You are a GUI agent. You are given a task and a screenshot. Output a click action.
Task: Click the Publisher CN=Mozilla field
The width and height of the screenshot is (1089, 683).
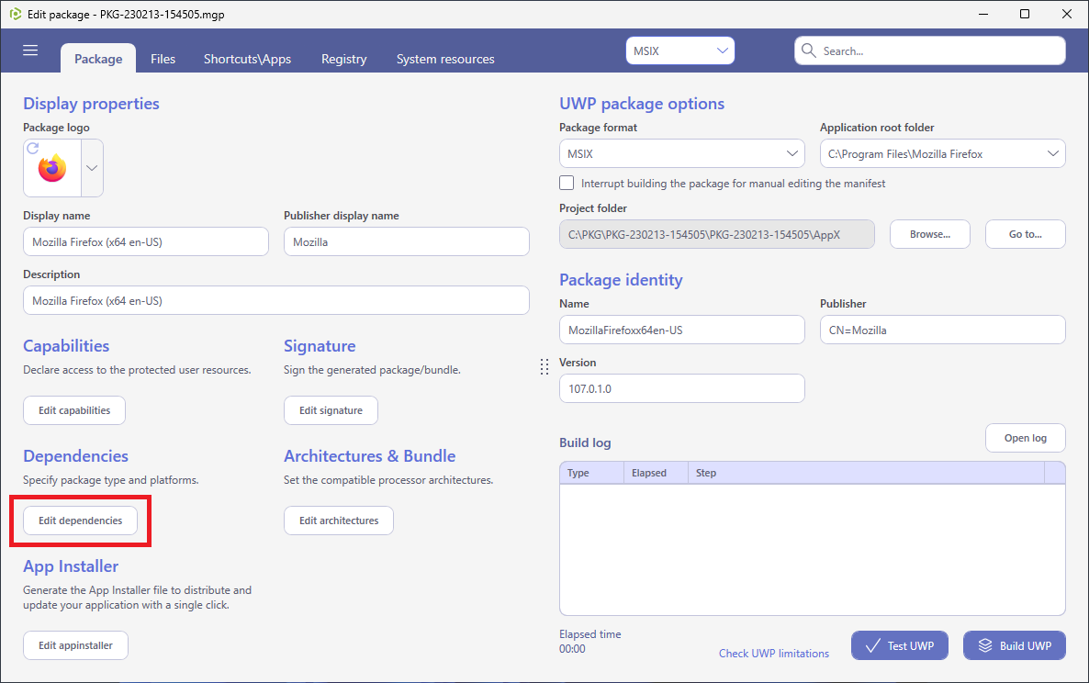942,330
